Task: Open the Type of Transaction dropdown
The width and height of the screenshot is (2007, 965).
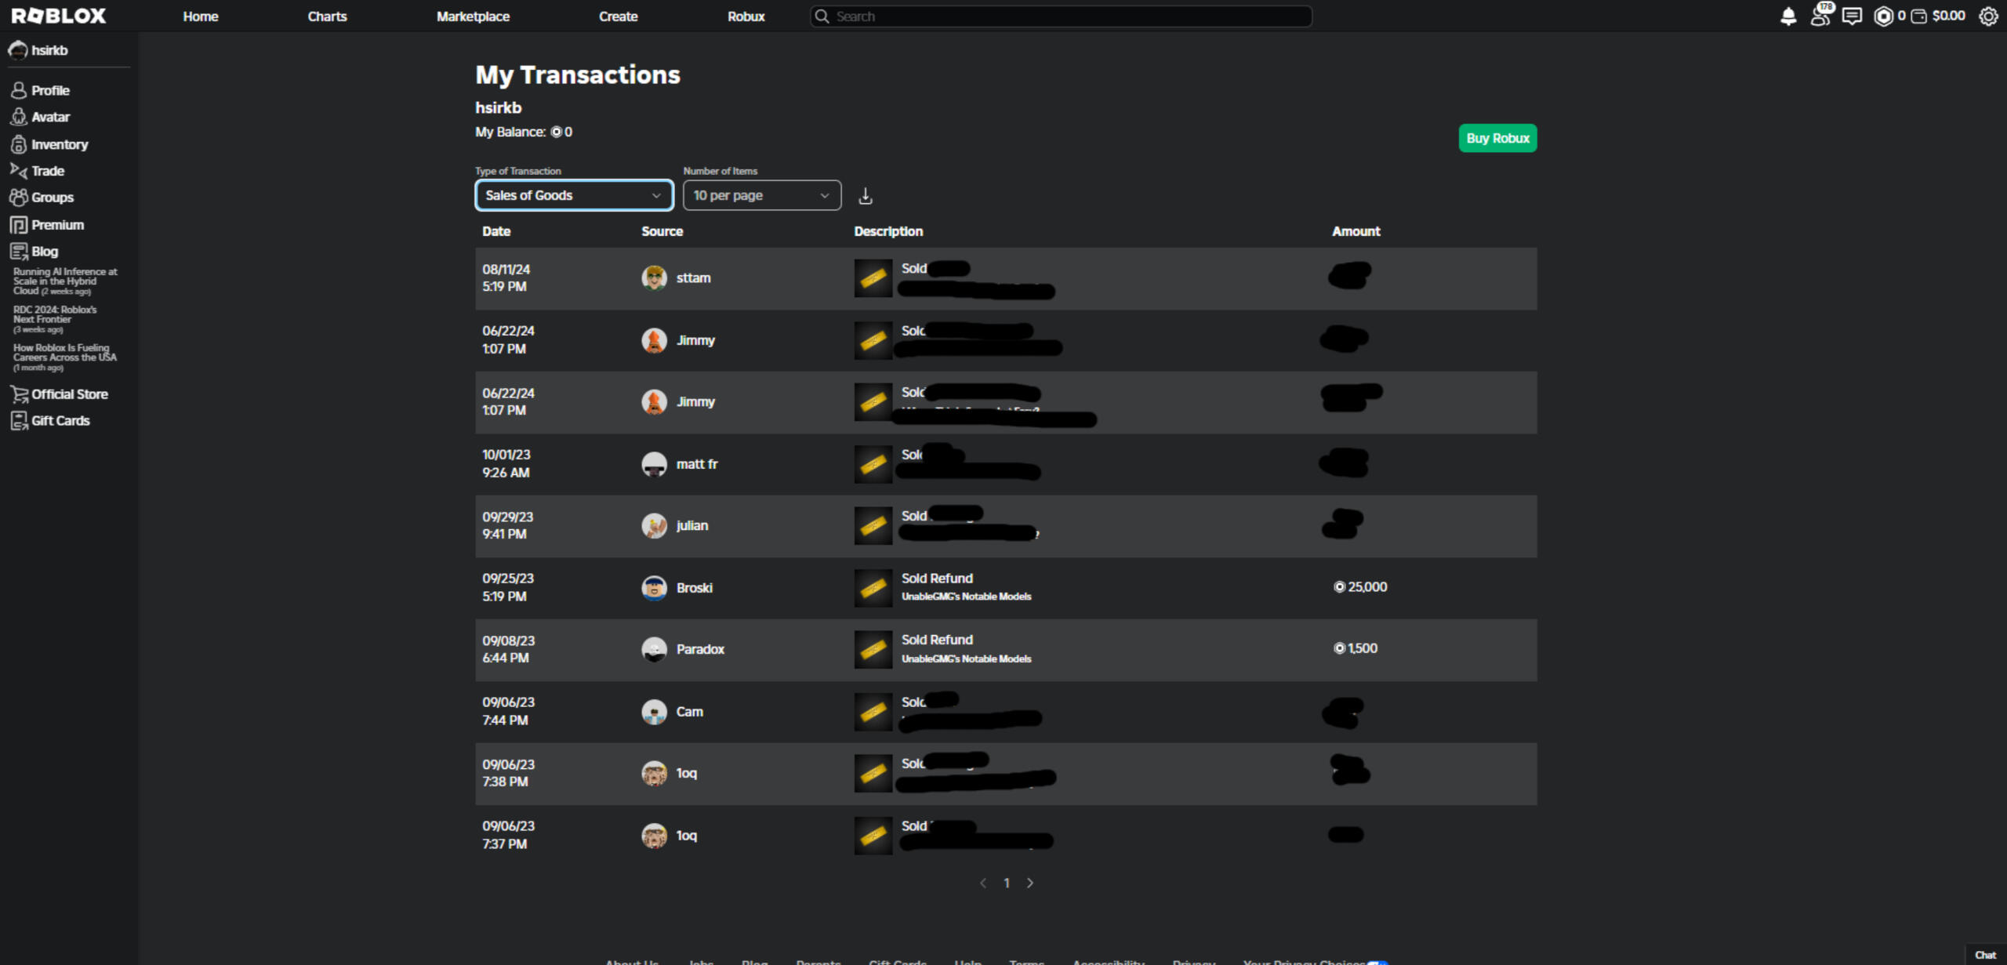Action: click(x=574, y=195)
